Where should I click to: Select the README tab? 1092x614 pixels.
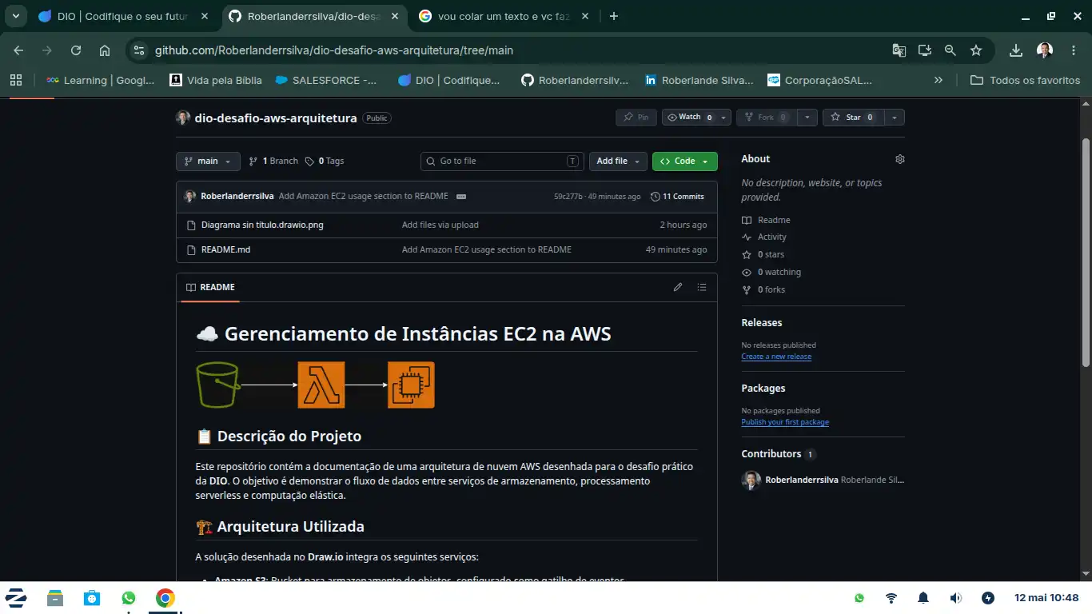click(210, 288)
